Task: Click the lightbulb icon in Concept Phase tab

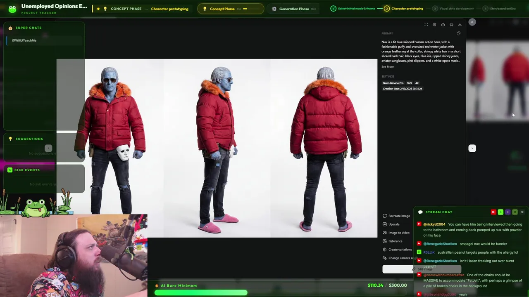Action: [x=205, y=9]
